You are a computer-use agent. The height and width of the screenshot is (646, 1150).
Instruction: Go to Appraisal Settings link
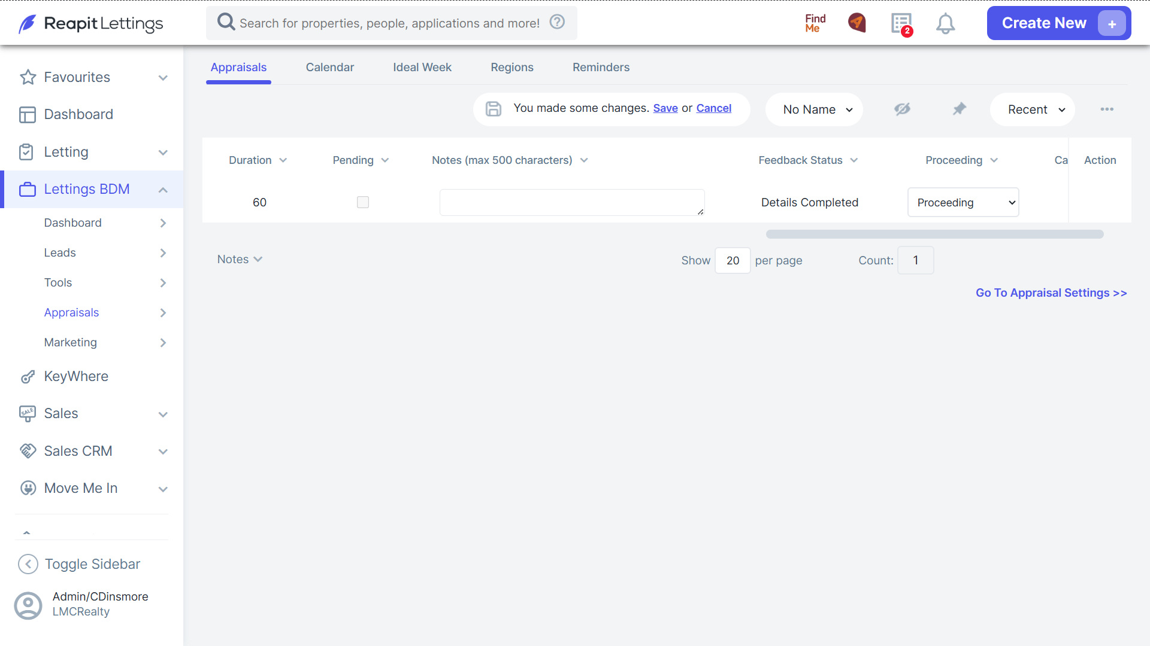tap(1051, 292)
